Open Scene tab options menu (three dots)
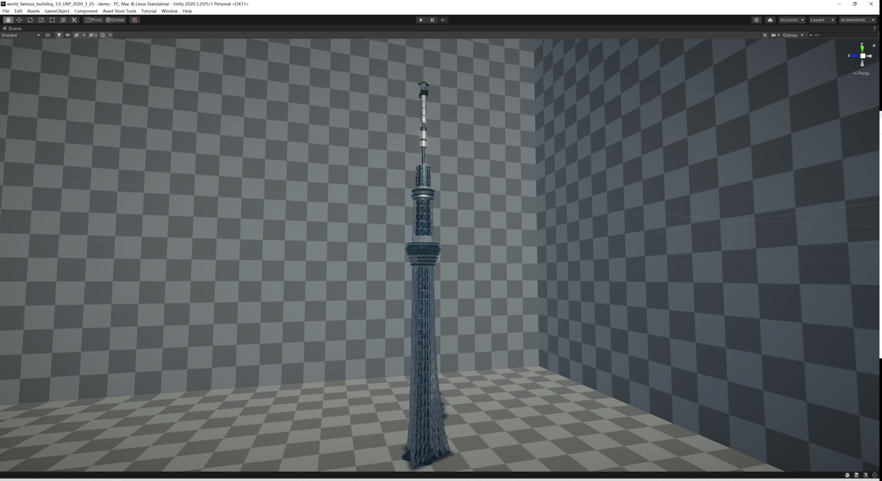The width and height of the screenshot is (882, 481). (x=875, y=28)
